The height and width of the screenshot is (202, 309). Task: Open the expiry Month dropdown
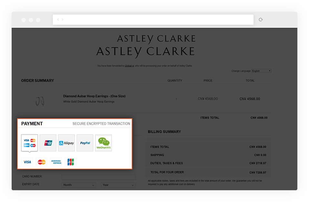[x=79, y=185]
